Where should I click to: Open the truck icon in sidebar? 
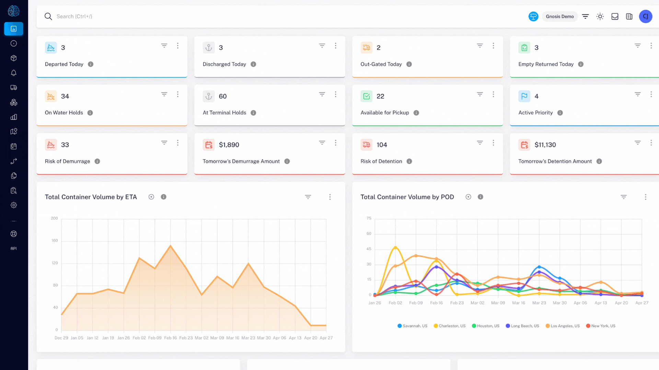(14, 88)
